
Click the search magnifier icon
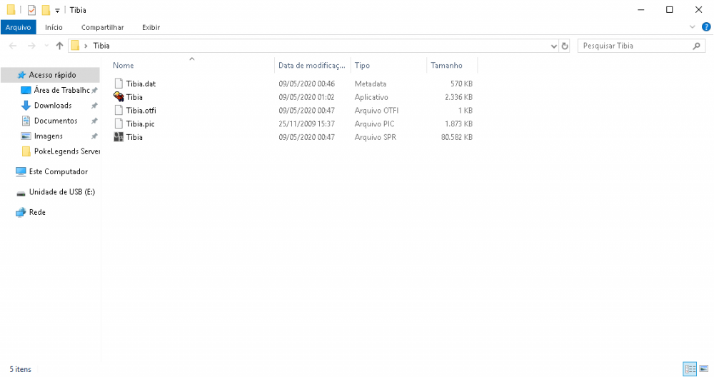698,46
